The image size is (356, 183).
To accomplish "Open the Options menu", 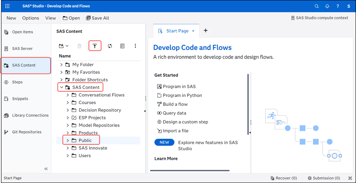I will [31, 18].
